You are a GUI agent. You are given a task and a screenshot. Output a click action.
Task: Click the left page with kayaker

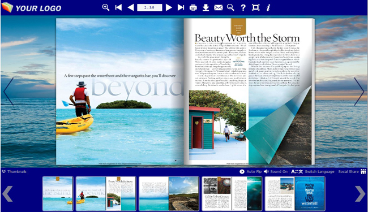[119, 92]
